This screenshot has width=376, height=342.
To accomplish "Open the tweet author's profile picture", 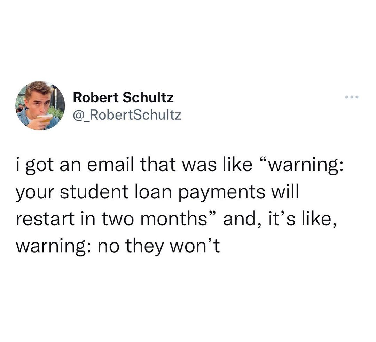I will [40, 106].
